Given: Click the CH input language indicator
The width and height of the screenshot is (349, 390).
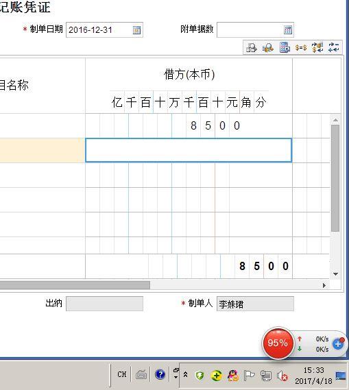Looking at the screenshot, I should click(x=121, y=374).
